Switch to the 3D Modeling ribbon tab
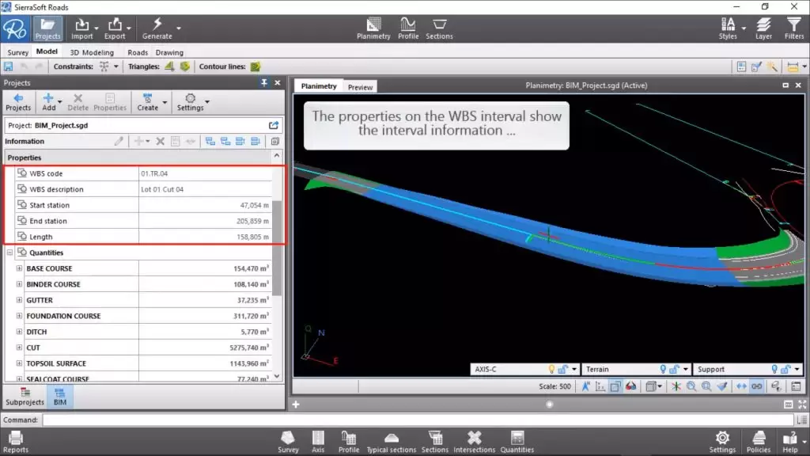810x456 pixels. click(x=92, y=52)
